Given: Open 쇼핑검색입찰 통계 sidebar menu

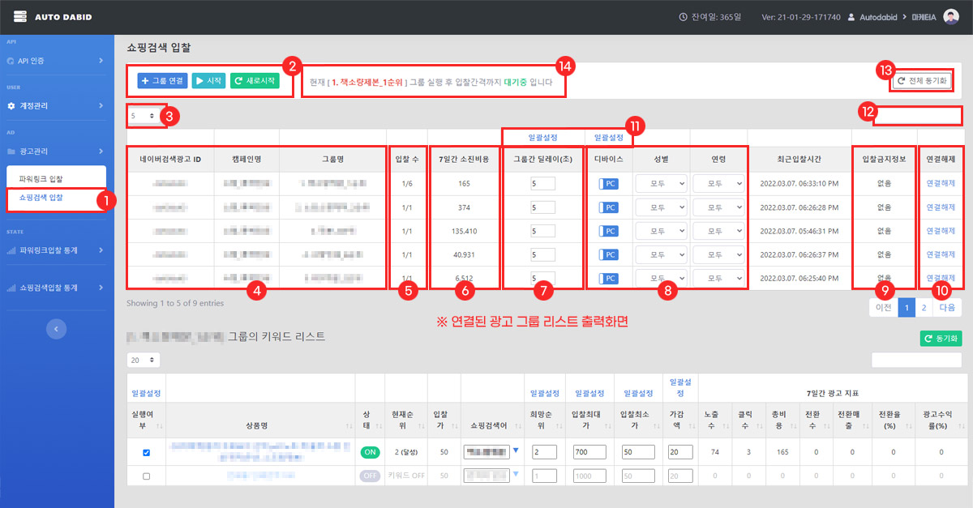Looking at the screenshot, I should click(57, 288).
